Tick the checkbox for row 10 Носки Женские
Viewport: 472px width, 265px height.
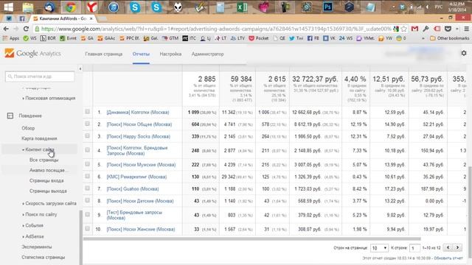[x=87, y=229]
